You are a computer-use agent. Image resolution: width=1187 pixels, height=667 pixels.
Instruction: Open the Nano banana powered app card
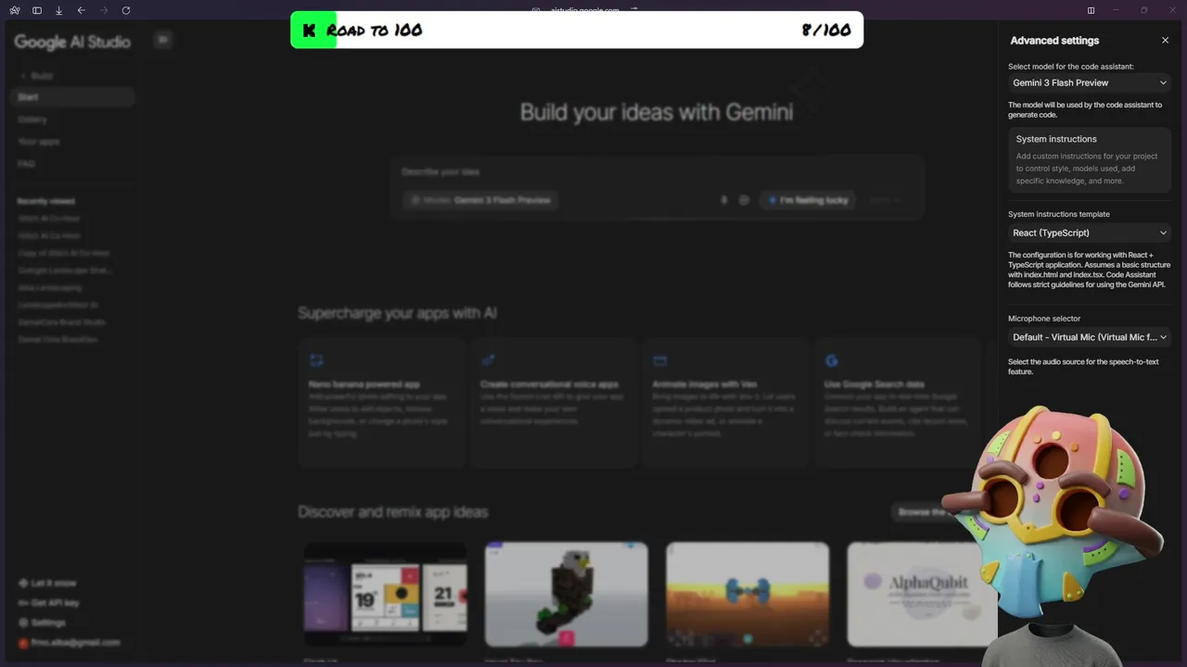(382, 403)
